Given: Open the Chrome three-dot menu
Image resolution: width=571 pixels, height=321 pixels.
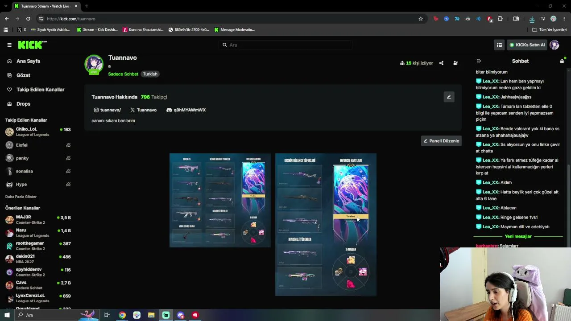Looking at the screenshot, I should pos(564,19).
